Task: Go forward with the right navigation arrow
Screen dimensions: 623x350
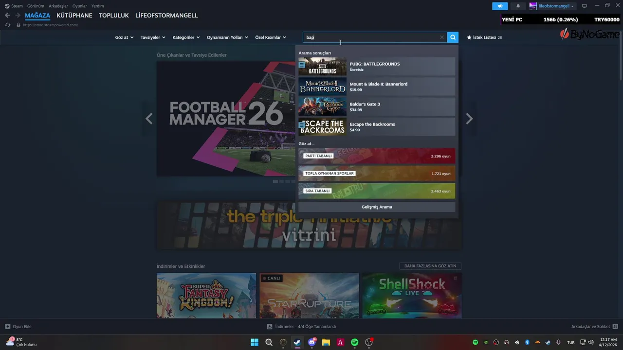Action: (x=18, y=16)
